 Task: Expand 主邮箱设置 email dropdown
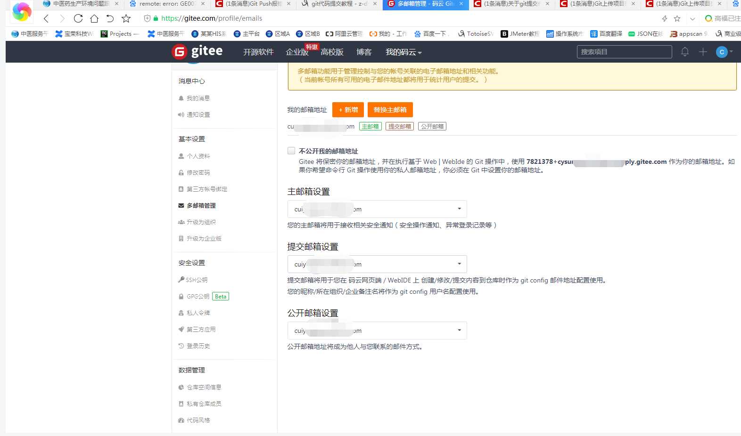point(377,209)
